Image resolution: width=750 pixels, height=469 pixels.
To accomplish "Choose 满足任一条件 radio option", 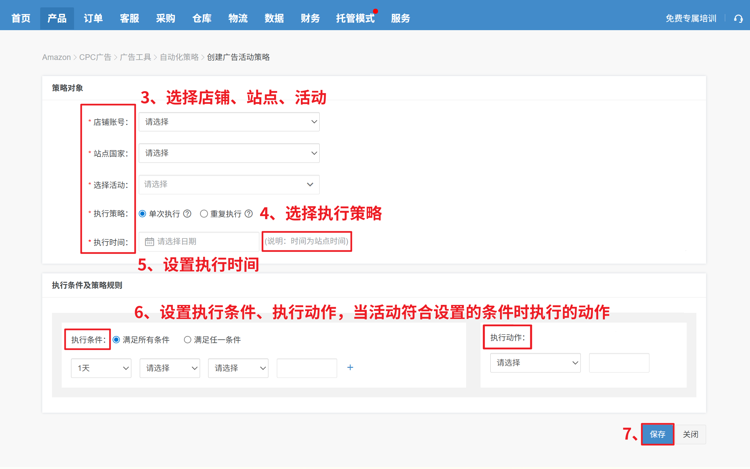I will (x=188, y=340).
